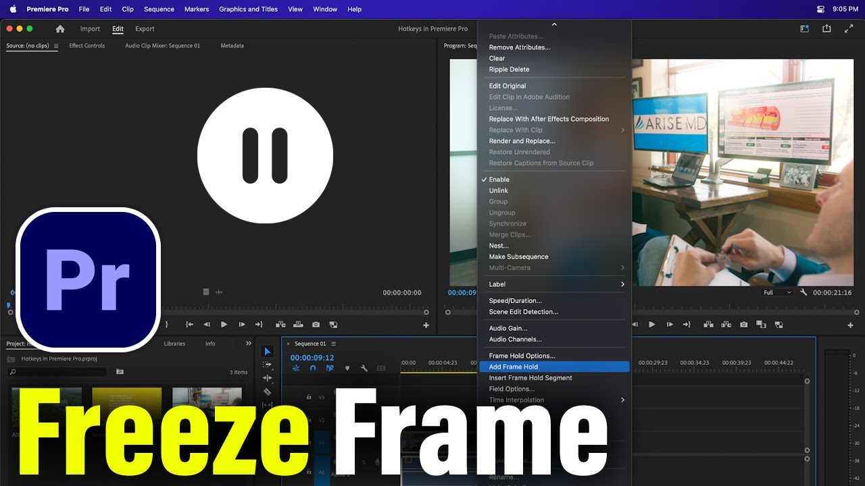Toggle Linked Selection in timeline
The height and width of the screenshot is (486, 865).
click(x=330, y=369)
